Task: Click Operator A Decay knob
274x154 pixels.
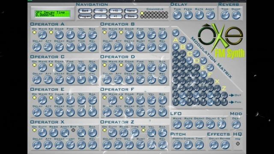Action: pos(59,47)
